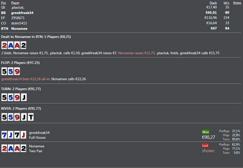This screenshot has width=243, height=168.
Task: Click the Stack column header
Action: tap(213, 3)
